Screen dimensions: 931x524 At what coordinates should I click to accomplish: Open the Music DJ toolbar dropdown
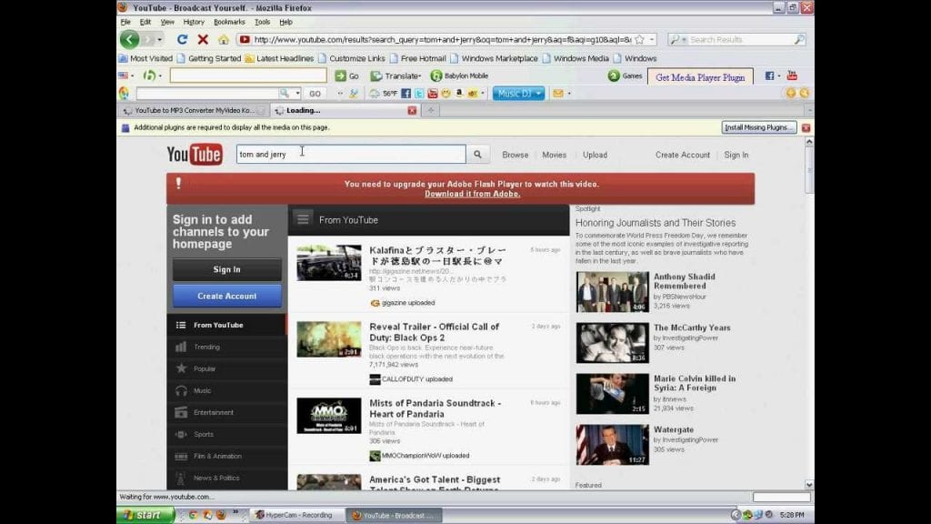click(519, 93)
